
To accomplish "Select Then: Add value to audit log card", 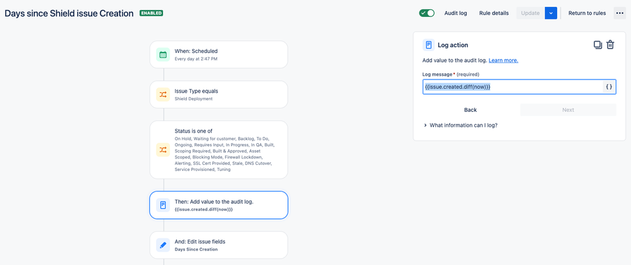I will click(219, 205).
